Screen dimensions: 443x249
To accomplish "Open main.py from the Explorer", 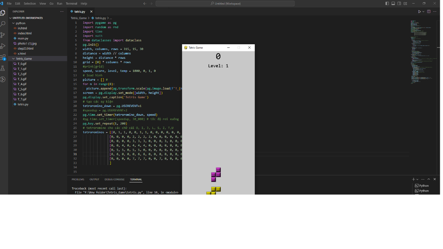I will [x=23, y=38].
